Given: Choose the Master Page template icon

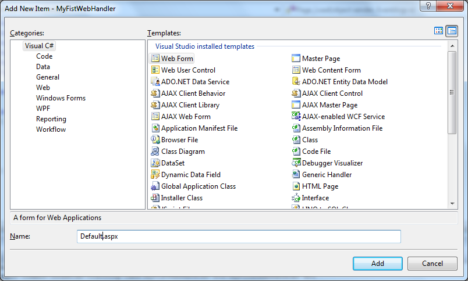Looking at the screenshot, I should pyautogui.click(x=296, y=59).
